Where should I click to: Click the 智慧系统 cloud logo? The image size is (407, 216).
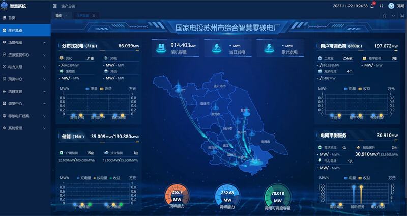click(x=4, y=6)
